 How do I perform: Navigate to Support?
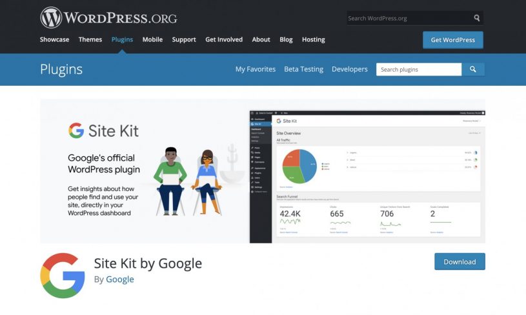(184, 39)
